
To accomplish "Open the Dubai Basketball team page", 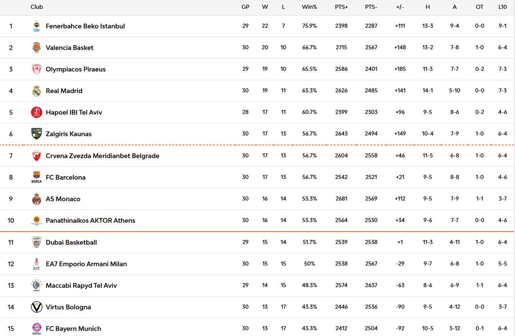I will tap(71, 242).
